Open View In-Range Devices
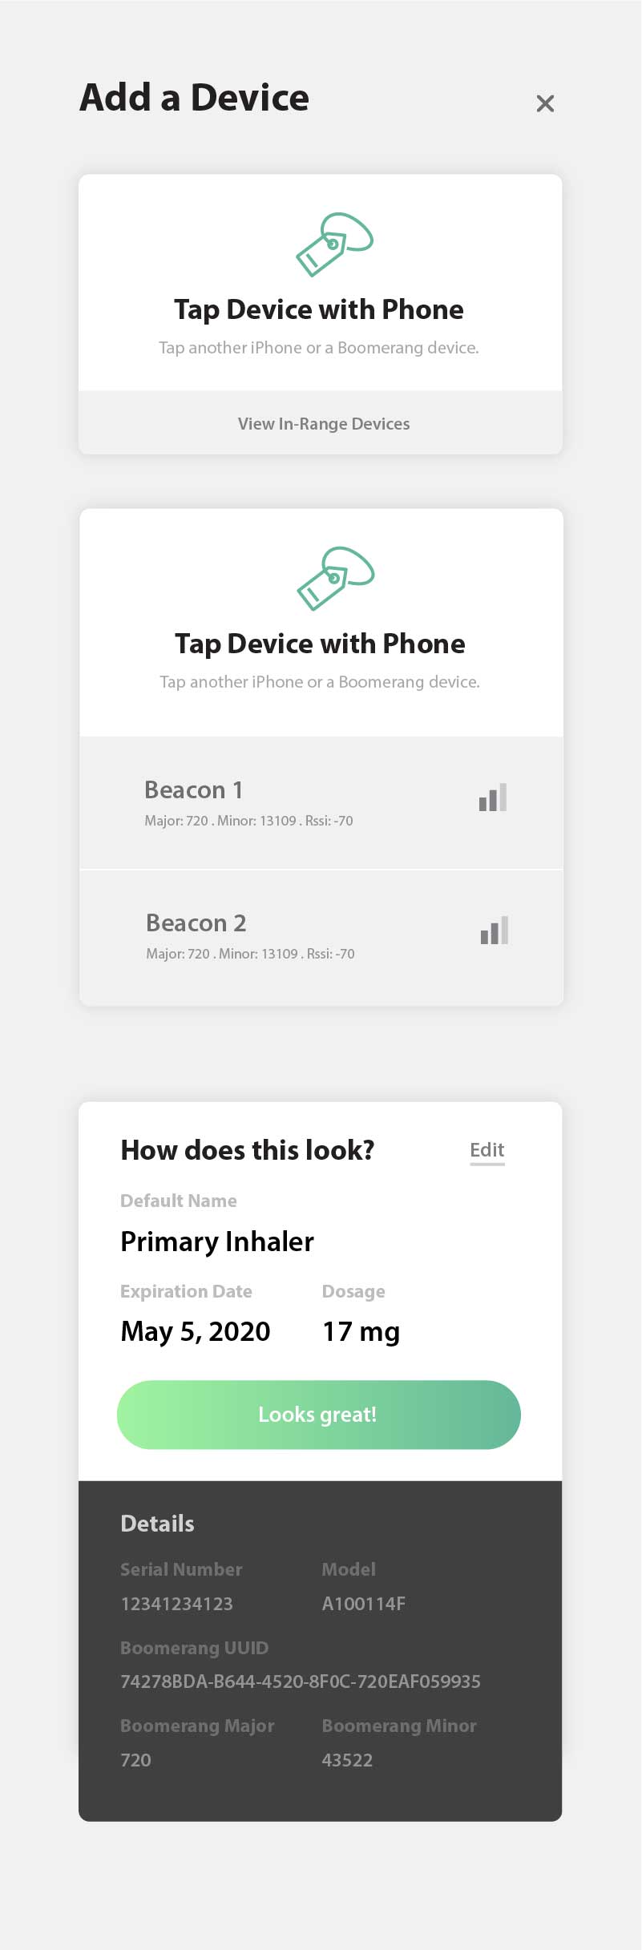This screenshot has width=642, height=1950. pyautogui.click(x=323, y=423)
